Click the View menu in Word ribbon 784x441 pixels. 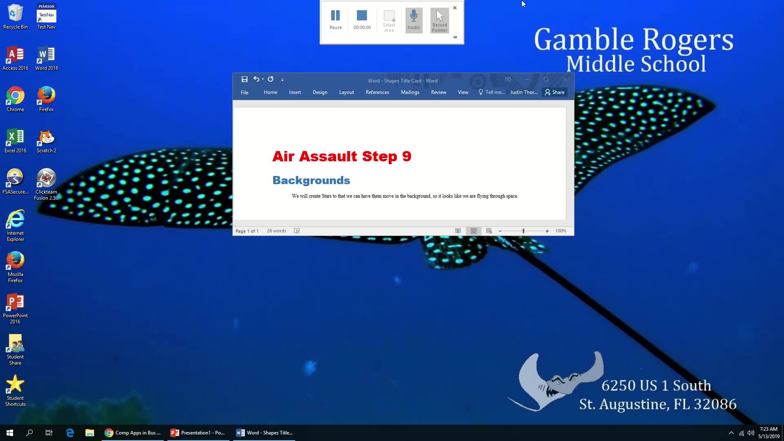tap(463, 92)
